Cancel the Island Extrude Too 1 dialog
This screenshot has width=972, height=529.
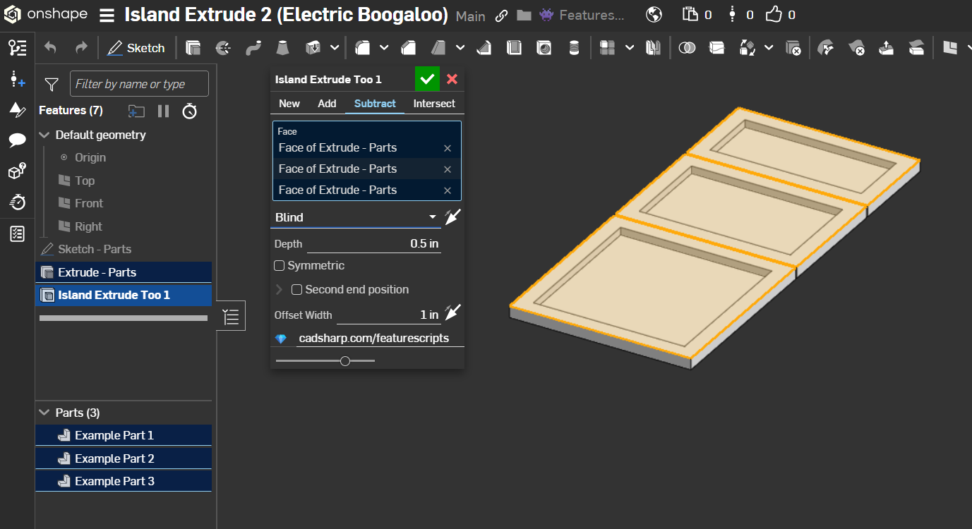point(452,79)
